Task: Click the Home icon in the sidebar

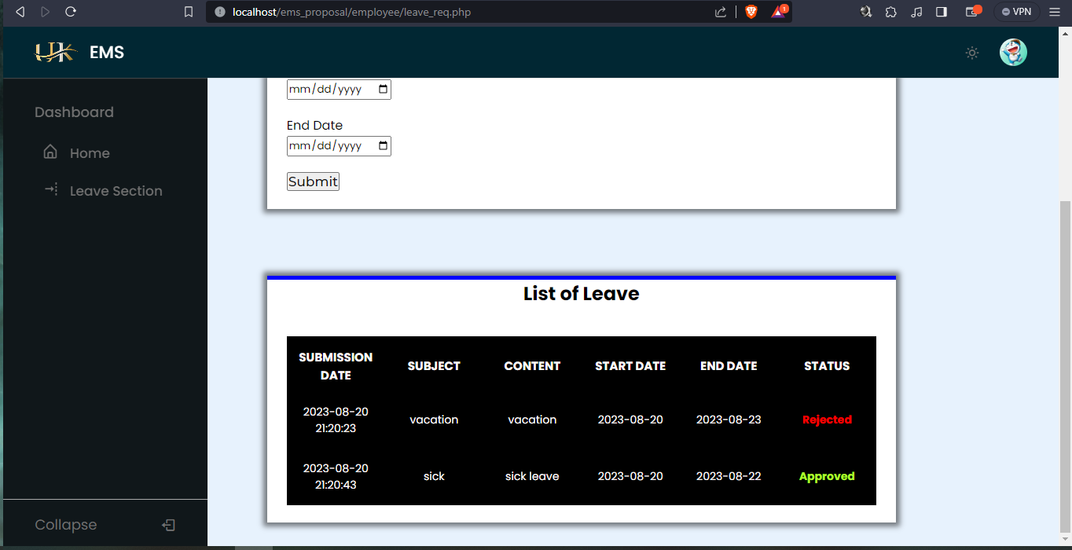Action: [50, 152]
